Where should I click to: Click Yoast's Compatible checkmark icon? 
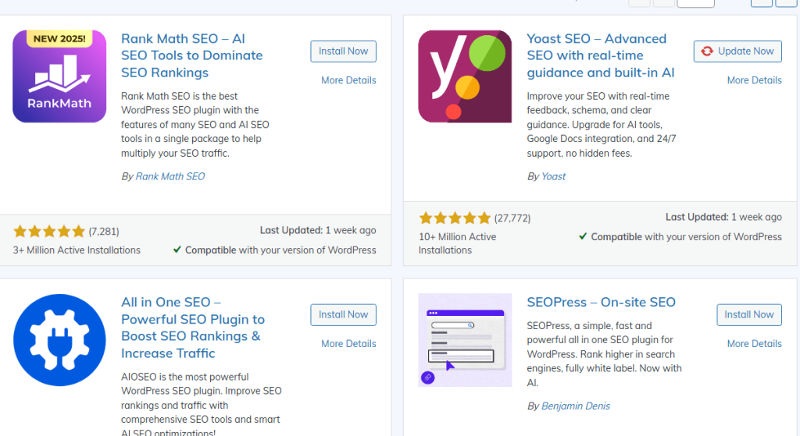(583, 236)
